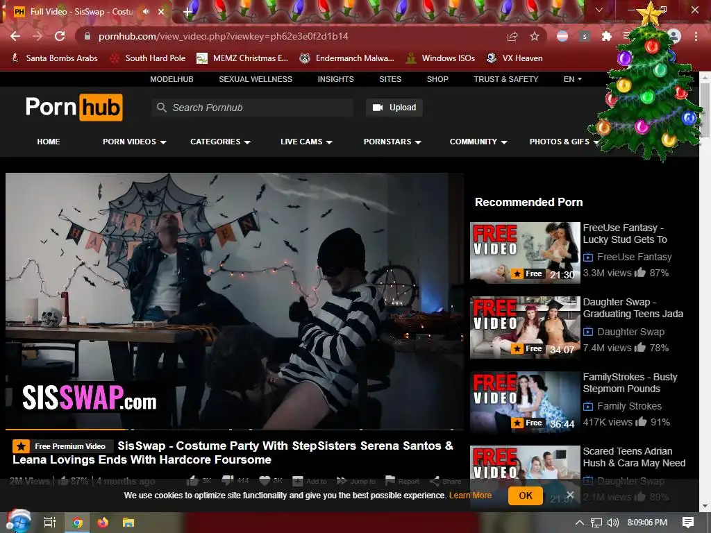Click the thumbs-up like icon under the video
711x533 pixels.
click(x=193, y=480)
